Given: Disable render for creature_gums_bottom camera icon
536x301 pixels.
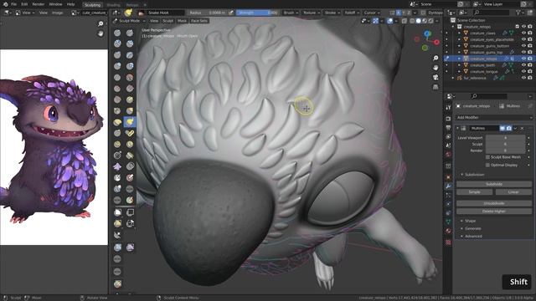Looking at the screenshot, I should [530, 46].
